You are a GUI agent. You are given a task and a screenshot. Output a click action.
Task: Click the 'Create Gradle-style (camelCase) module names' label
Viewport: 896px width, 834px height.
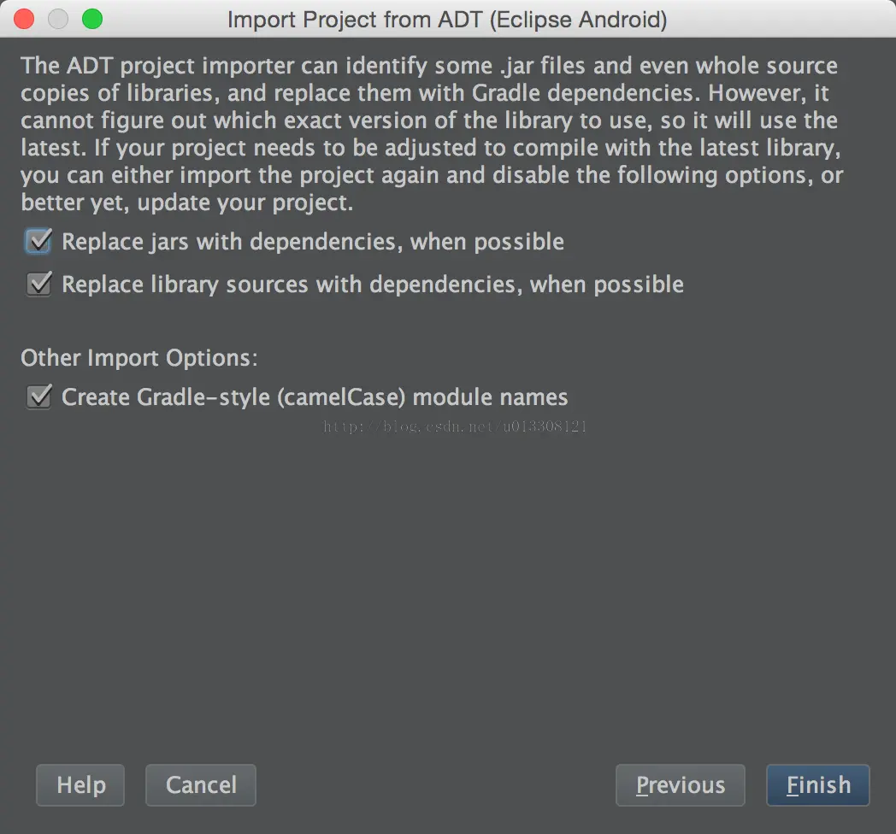point(315,396)
